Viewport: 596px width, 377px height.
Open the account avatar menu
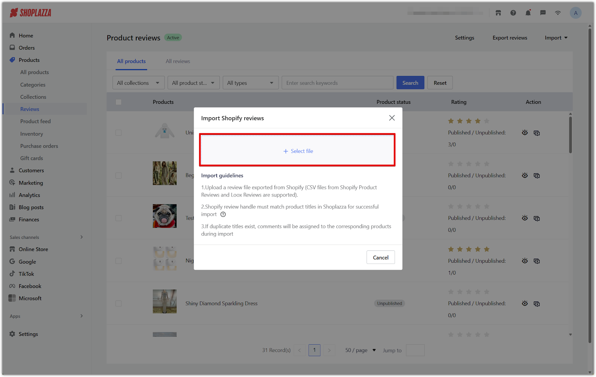pyautogui.click(x=576, y=13)
